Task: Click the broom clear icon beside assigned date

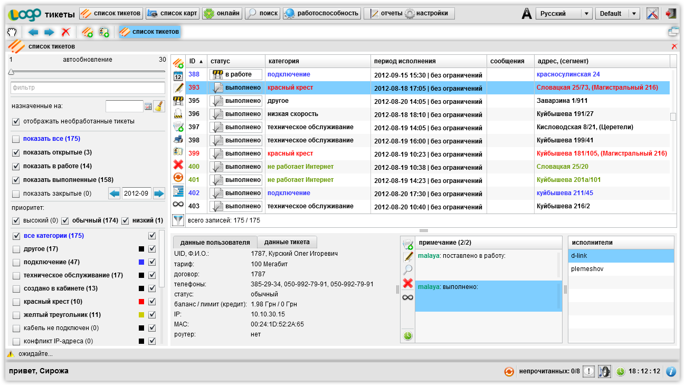Action: coord(159,107)
